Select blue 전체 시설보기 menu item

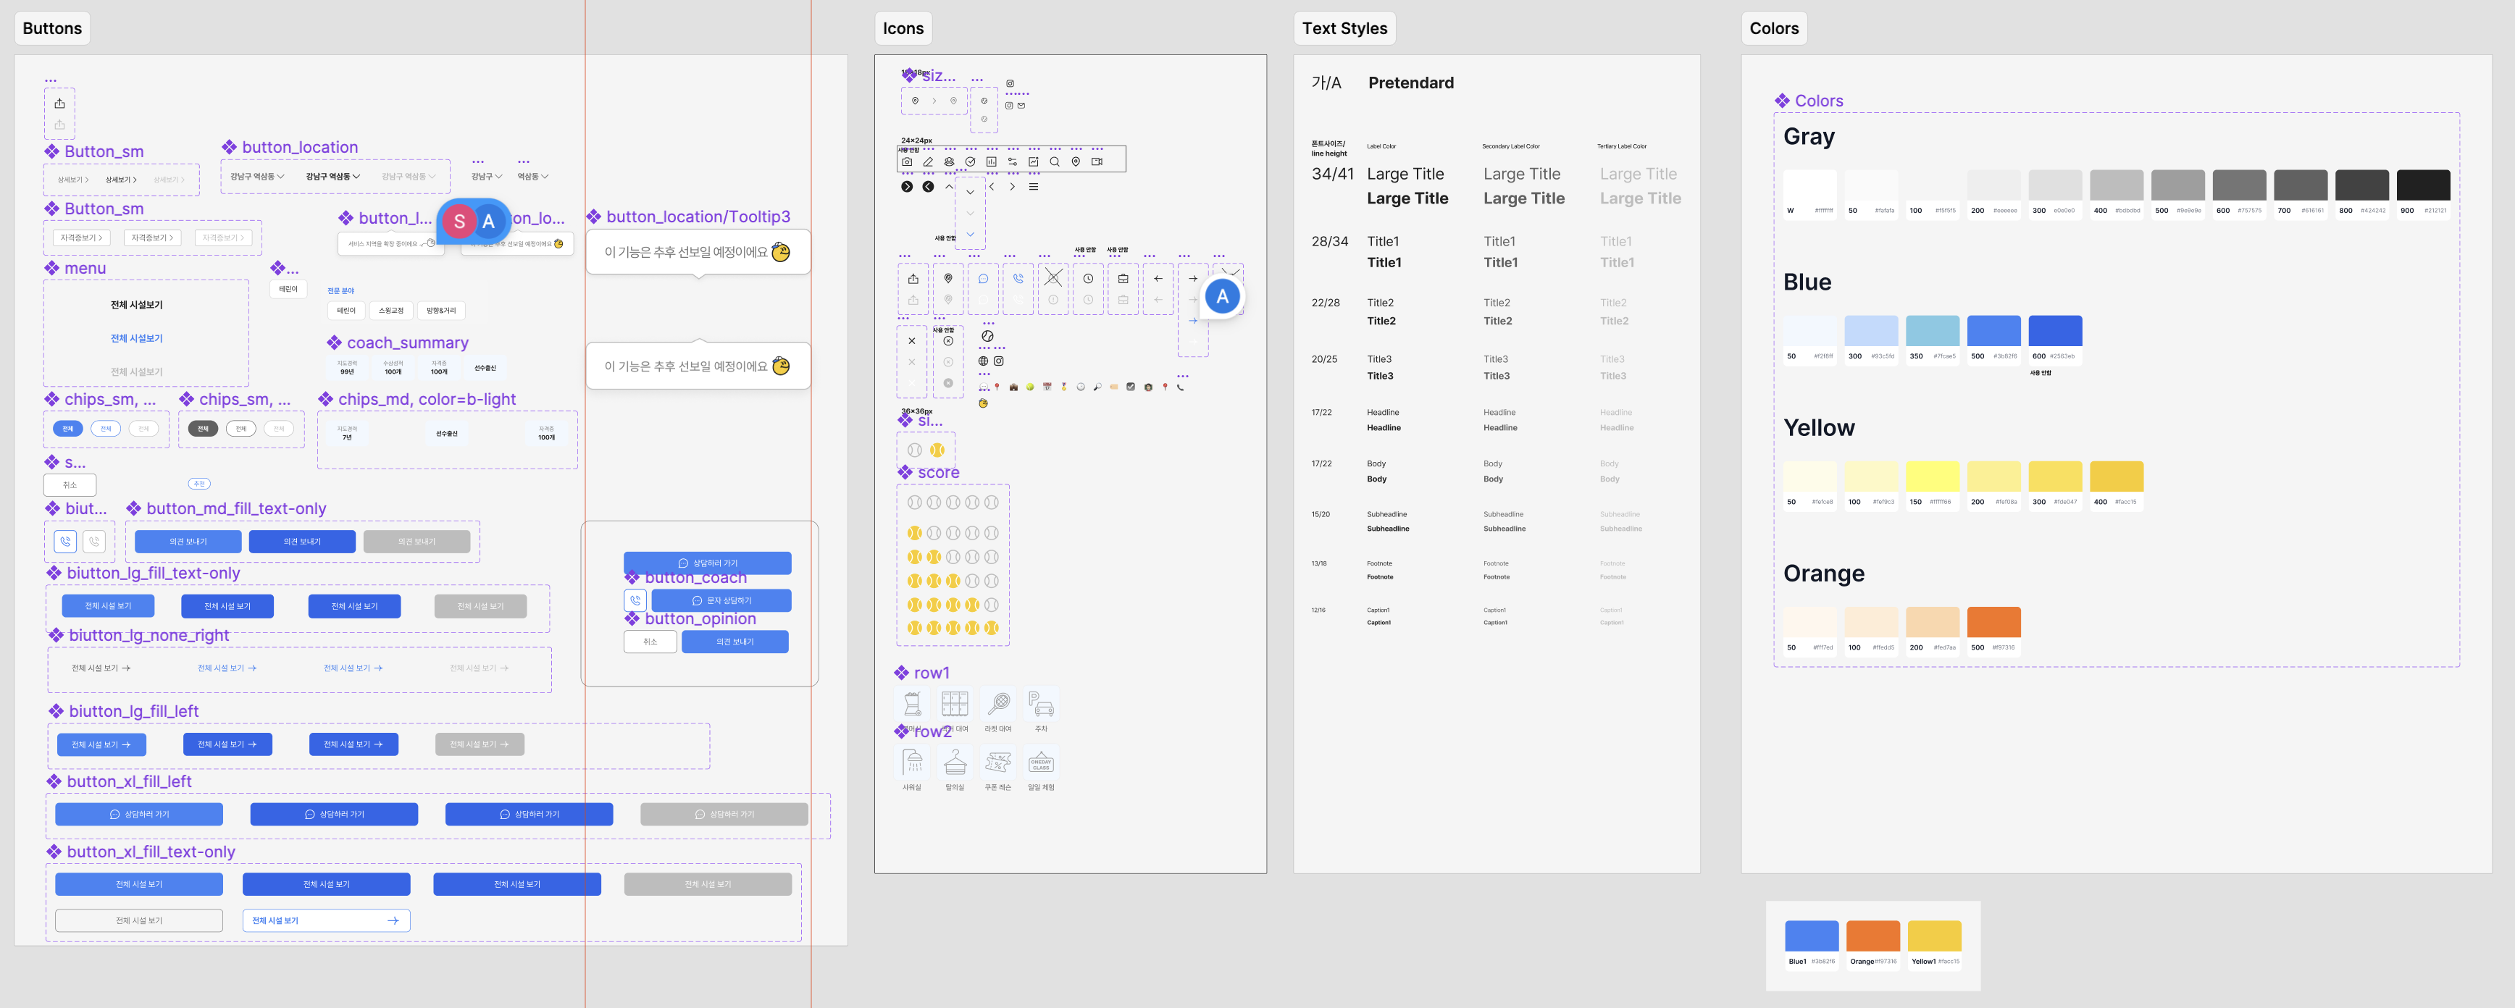[x=137, y=339]
